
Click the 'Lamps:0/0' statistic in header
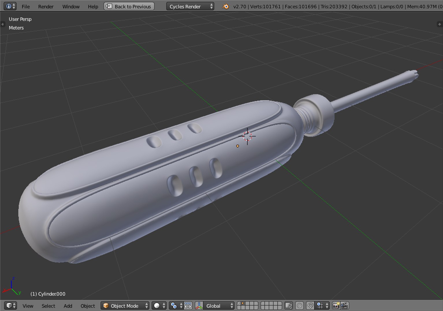point(392,6)
